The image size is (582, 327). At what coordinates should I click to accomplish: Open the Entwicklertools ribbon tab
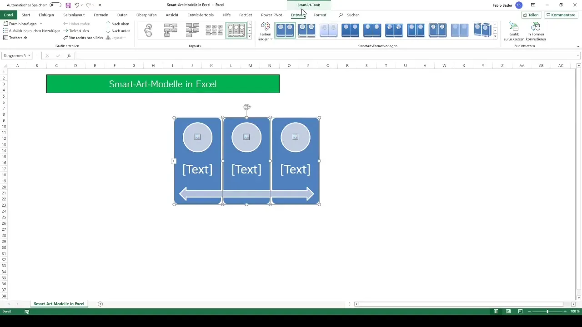[201, 15]
